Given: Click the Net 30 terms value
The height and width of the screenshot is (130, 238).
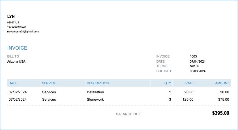Looking at the screenshot, I should coord(194,66).
